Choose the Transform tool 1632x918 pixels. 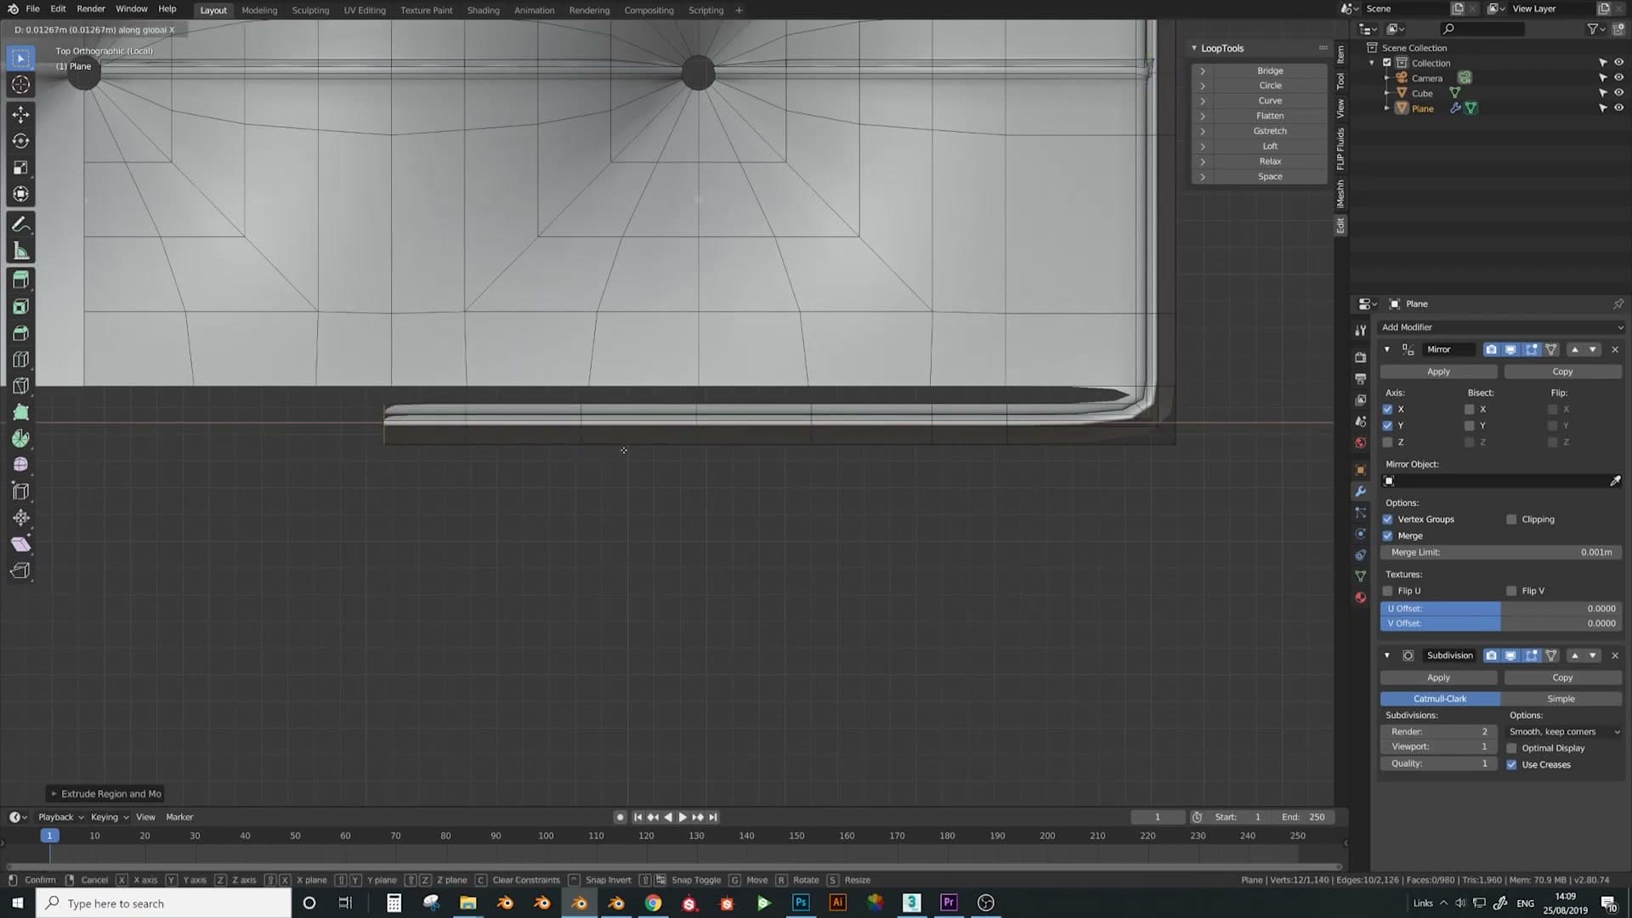pos(21,194)
